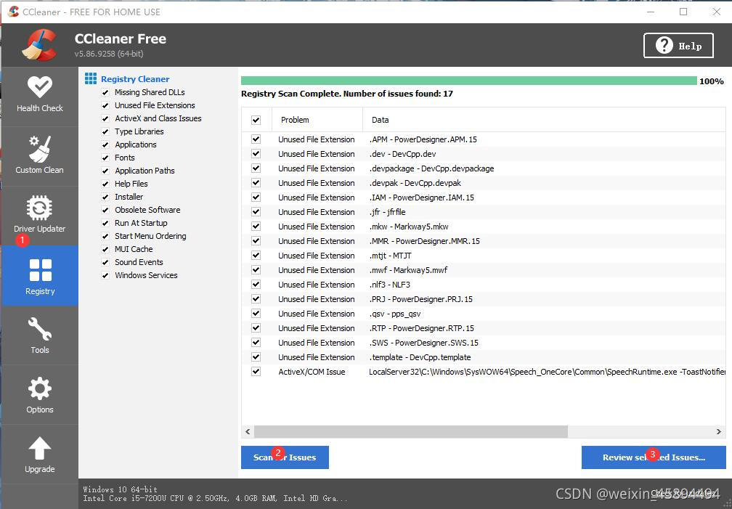732x509 pixels.
Task: Toggle checkbox for .mtjt MTJT row
Action: coord(256,256)
